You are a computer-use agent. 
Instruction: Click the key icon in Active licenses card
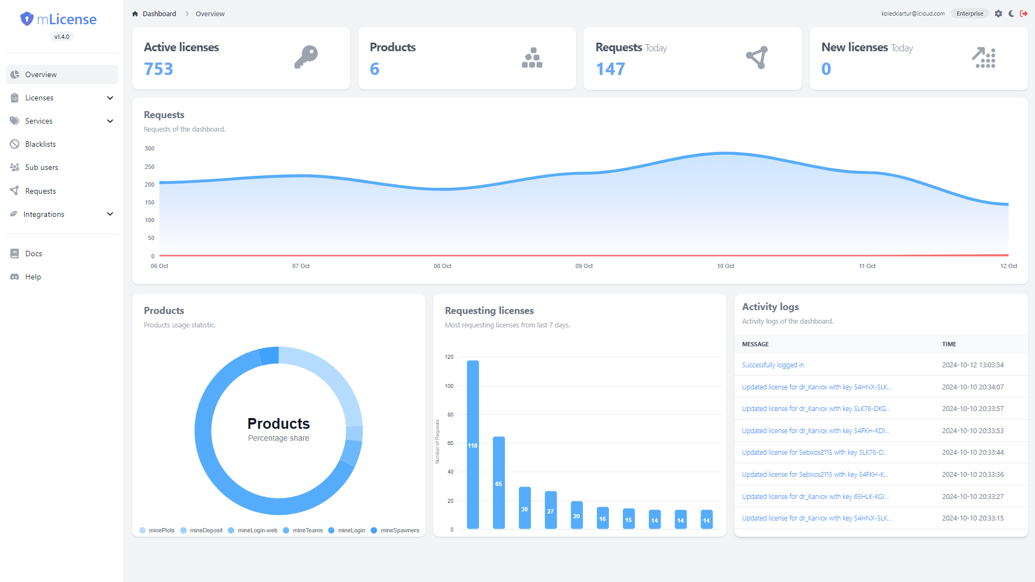click(306, 57)
